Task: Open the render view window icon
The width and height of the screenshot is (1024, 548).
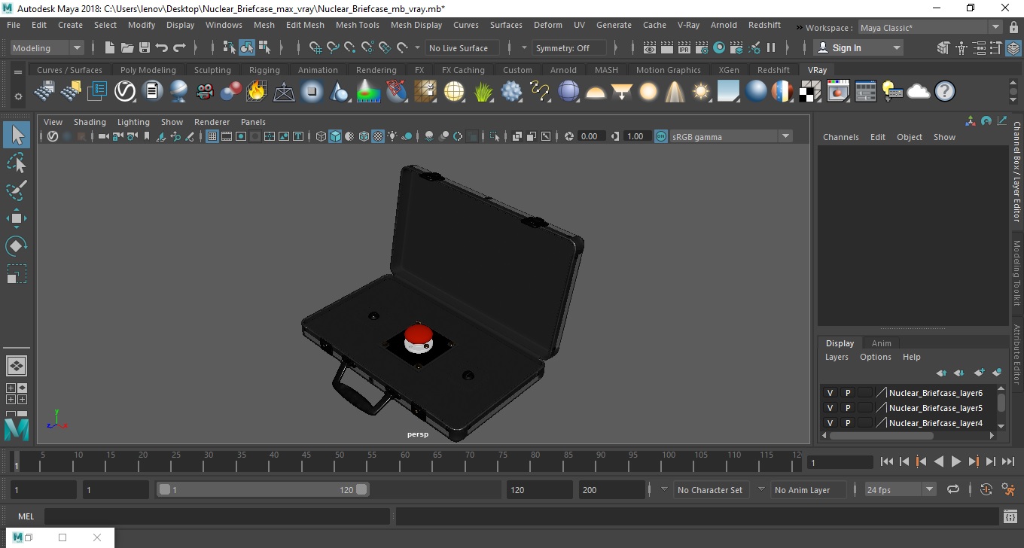Action: tap(650, 47)
